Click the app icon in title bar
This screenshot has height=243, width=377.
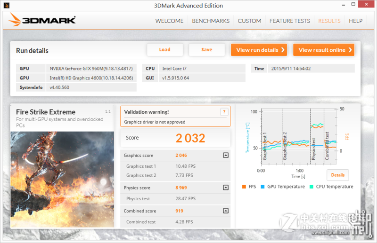tap(7, 5)
